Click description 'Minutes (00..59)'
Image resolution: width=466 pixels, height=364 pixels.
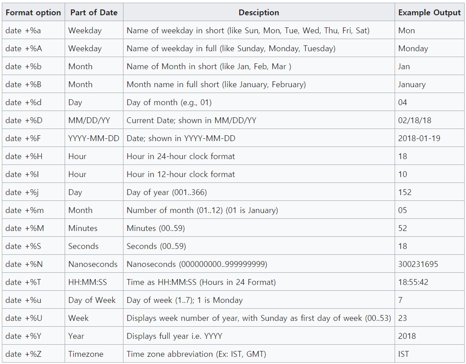156,228
